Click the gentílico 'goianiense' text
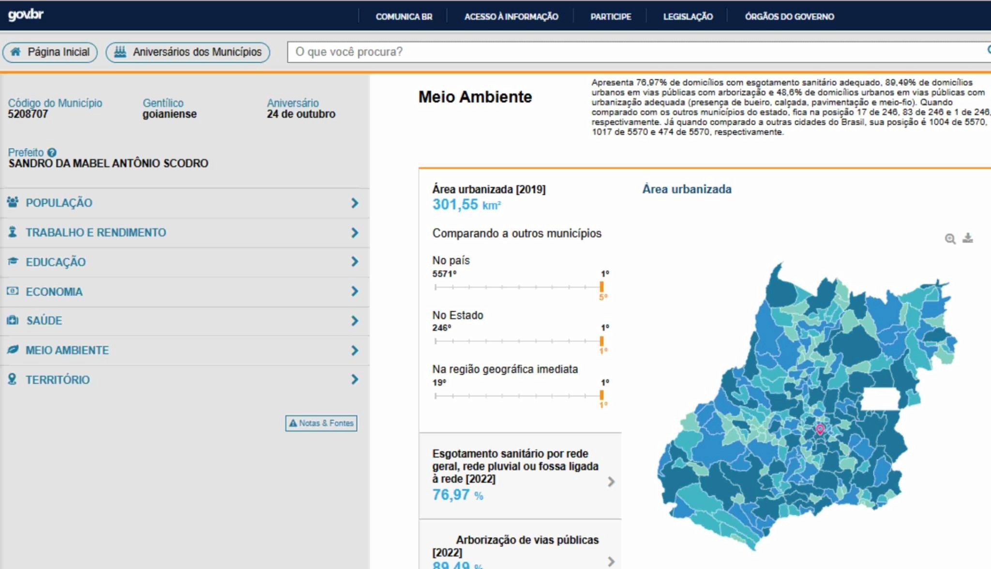 tap(169, 114)
